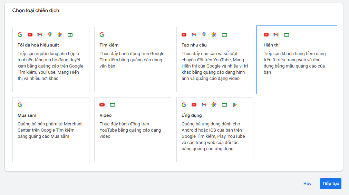Click Discover star icon in Ứng dụng card

point(214,105)
